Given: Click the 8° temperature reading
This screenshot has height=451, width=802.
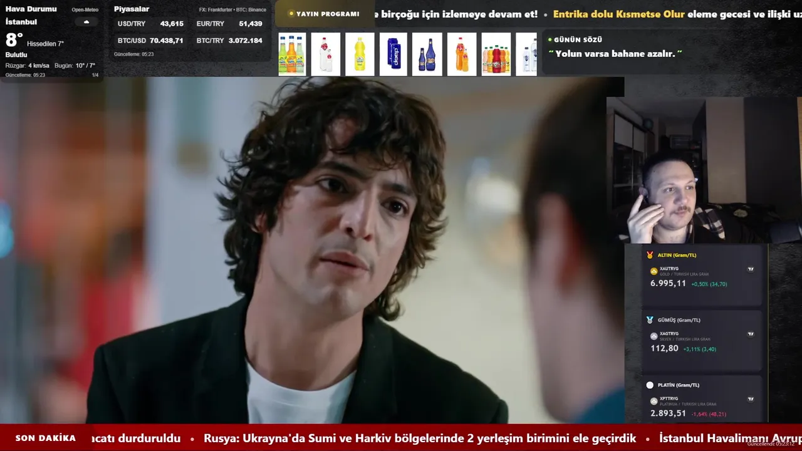Looking at the screenshot, I should [14, 41].
